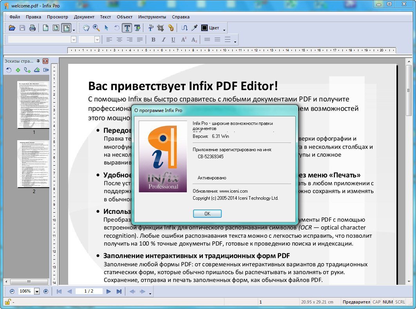The width and height of the screenshot is (416, 309).
Task: Select the Hand pan tool
Action: coord(86,28)
